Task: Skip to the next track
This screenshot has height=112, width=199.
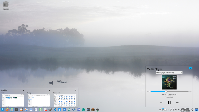Action: click(177, 102)
